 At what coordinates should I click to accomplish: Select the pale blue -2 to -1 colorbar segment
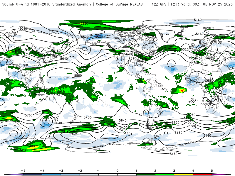point(89,175)
